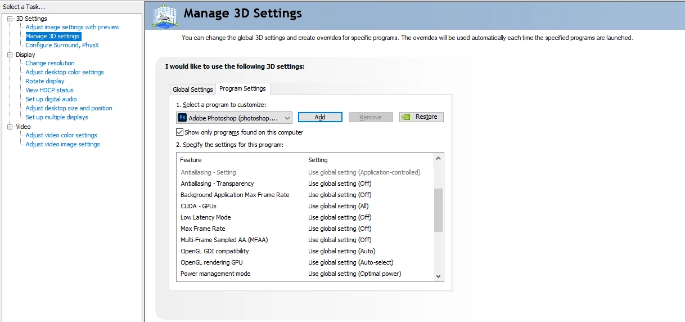Screen dimensions: 685x322
Task: Click the Restore button
Action: coord(421,117)
